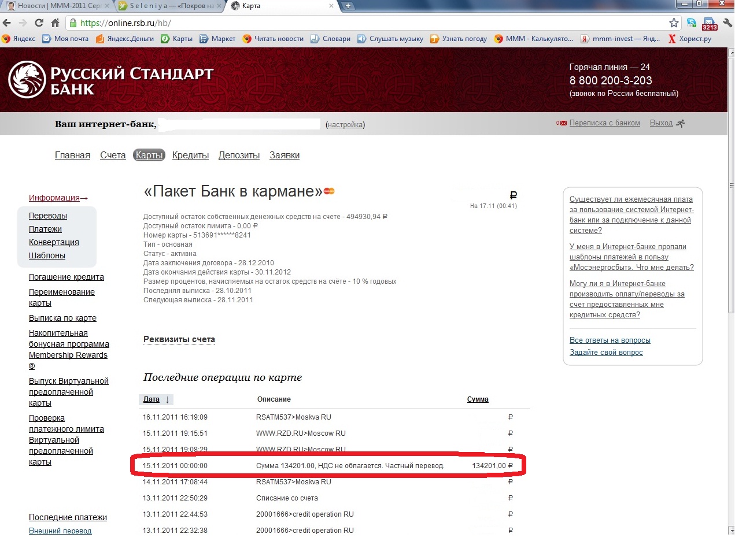This screenshot has width=735, height=545.
Task: Open the 'Последние платежи' link
Action: pos(68,518)
